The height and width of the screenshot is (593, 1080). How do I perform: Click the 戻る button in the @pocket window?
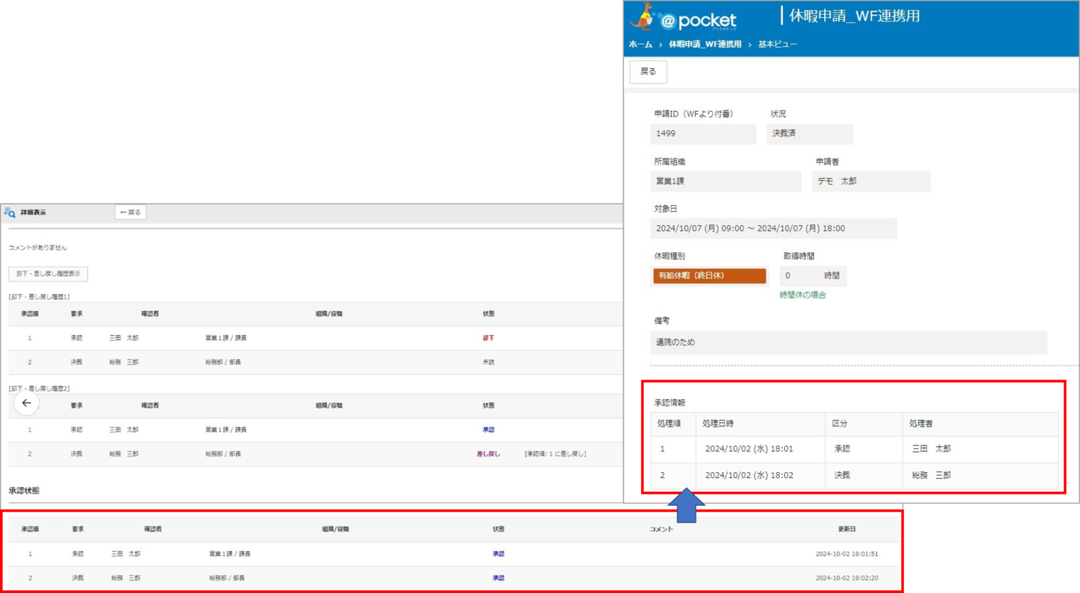(648, 72)
